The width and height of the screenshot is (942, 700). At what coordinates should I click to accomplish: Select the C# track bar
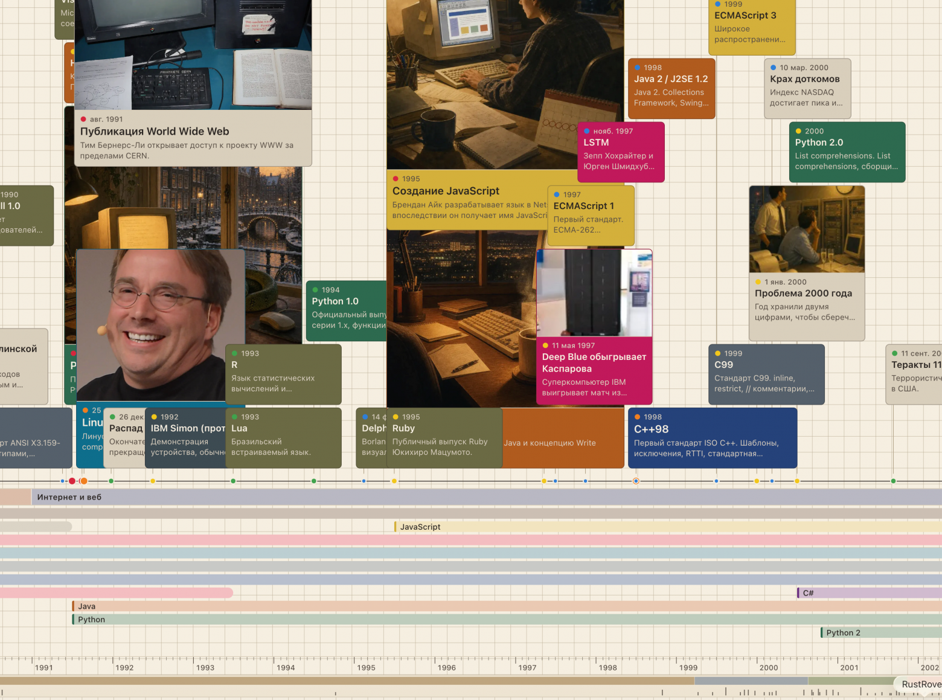(870, 593)
